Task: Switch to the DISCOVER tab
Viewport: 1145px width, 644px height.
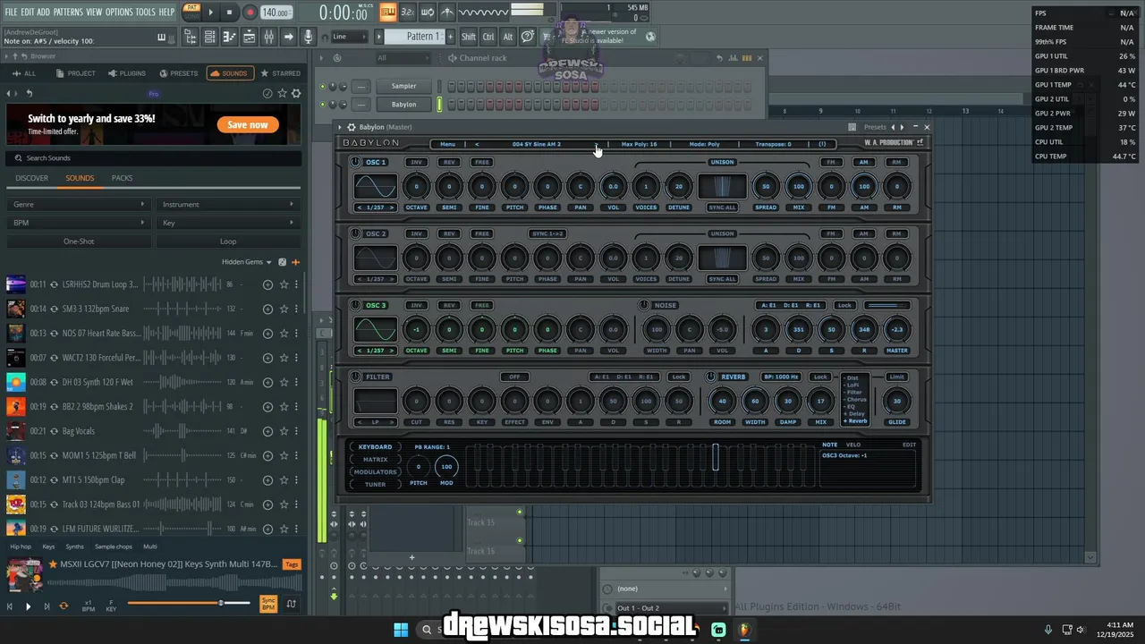Action: point(31,178)
